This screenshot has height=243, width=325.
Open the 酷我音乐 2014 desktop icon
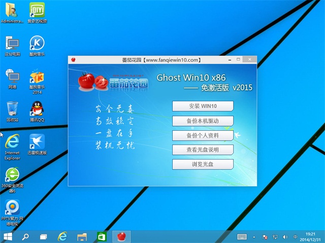point(37,77)
